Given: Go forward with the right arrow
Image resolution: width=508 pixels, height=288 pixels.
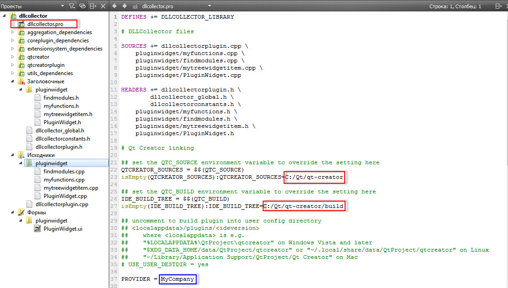Looking at the screenshot, I should [x=125, y=6].
